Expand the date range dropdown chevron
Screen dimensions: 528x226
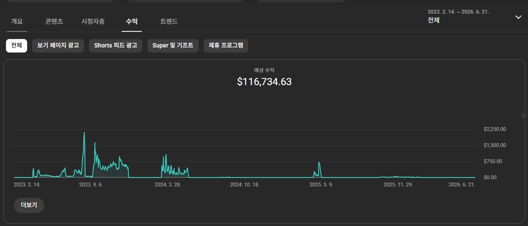tap(518, 17)
